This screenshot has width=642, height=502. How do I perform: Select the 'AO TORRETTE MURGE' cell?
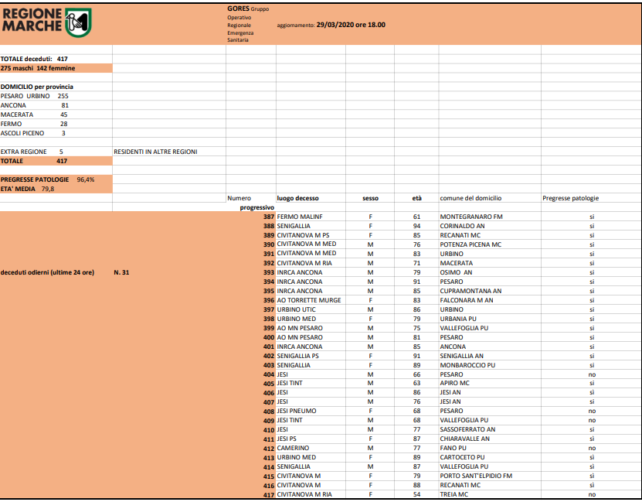tap(309, 300)
